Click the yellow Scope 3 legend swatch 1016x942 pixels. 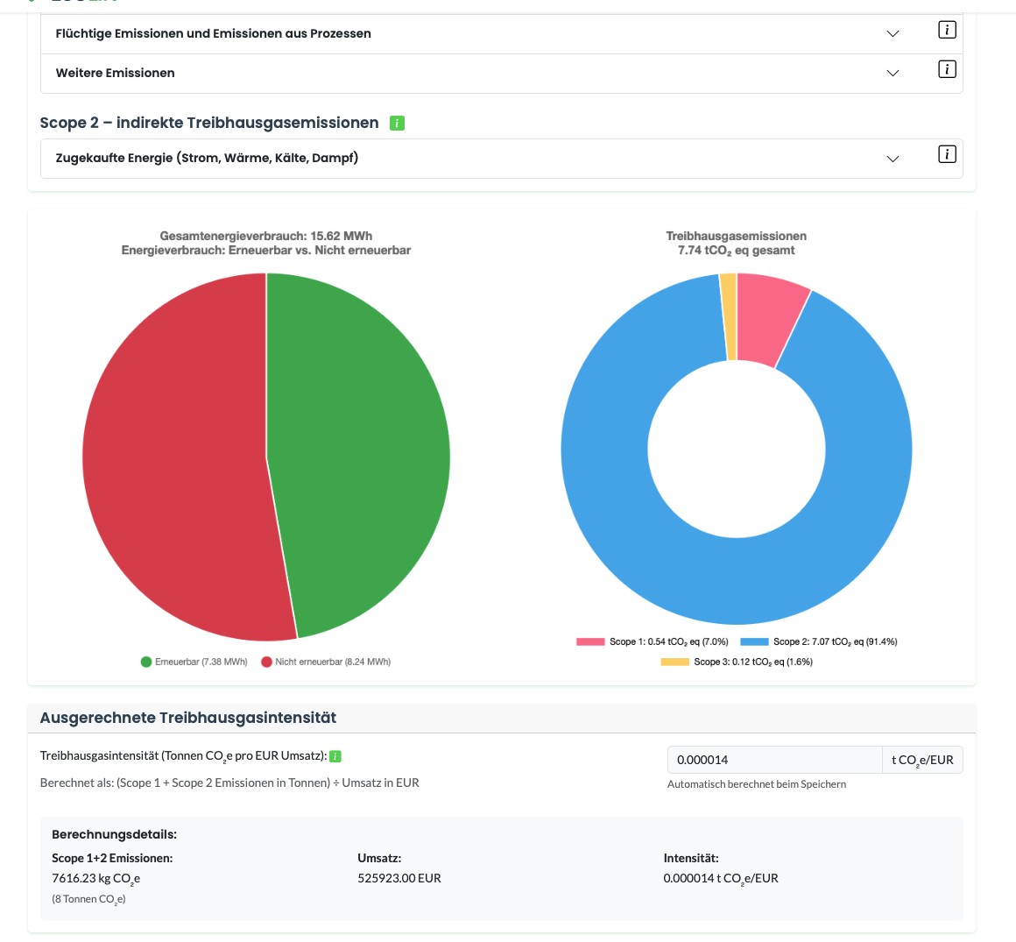(674, 662)
